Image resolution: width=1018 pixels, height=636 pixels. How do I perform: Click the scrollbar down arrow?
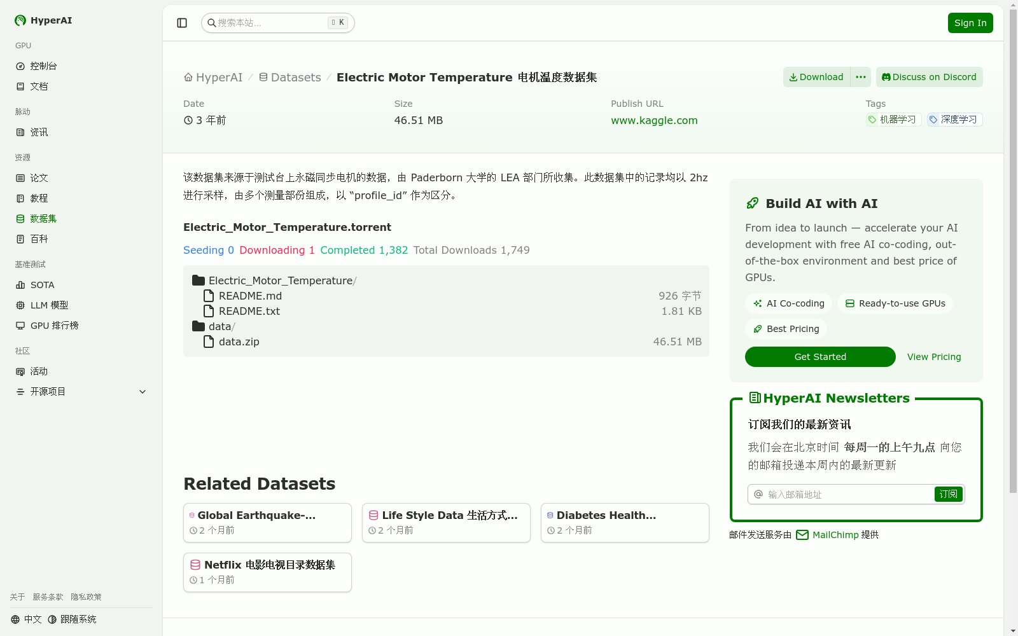[x=1013, y=631]
